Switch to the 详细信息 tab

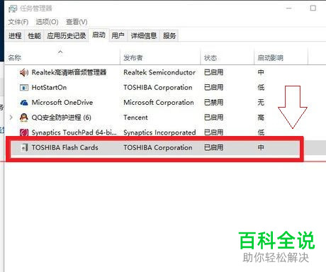coord(144,36)
